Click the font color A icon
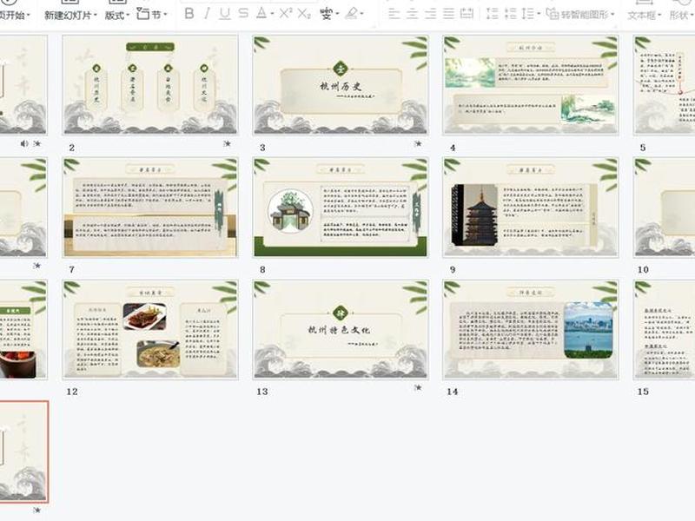 click(x=261, y=13)
